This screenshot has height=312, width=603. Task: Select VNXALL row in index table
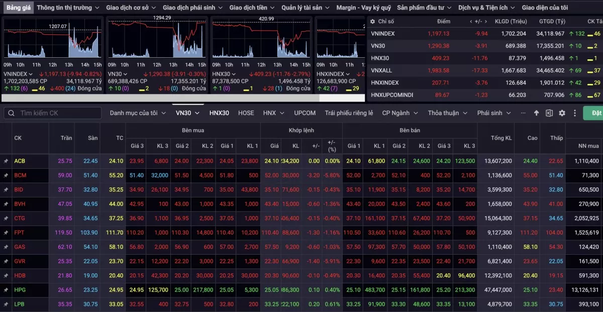(x=485, y=70)
